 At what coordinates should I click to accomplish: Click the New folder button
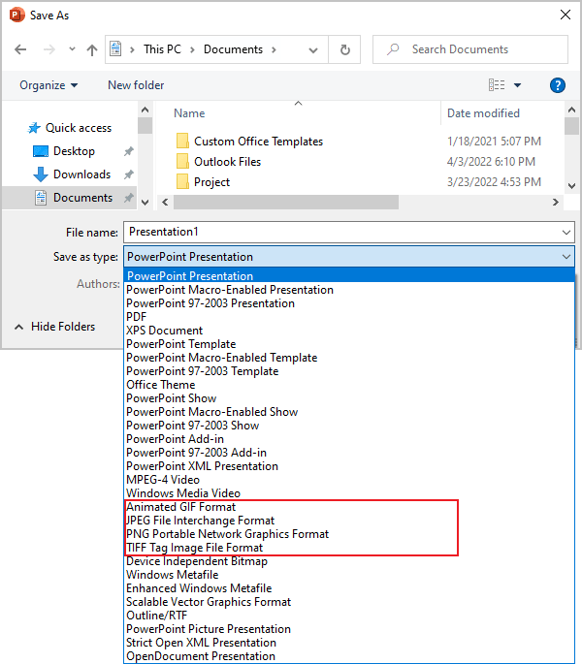pos(136,85)
